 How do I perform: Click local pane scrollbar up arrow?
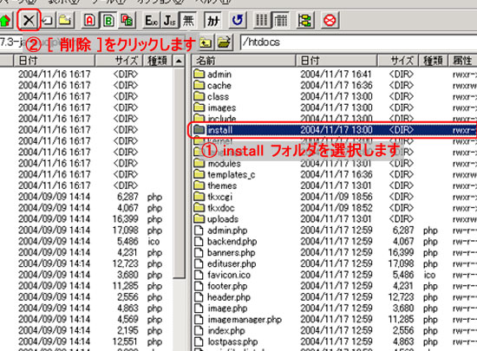pos(179,61)
